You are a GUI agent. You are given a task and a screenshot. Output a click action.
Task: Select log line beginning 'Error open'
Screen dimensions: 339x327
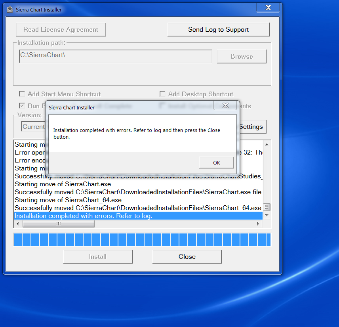(30, 153)
